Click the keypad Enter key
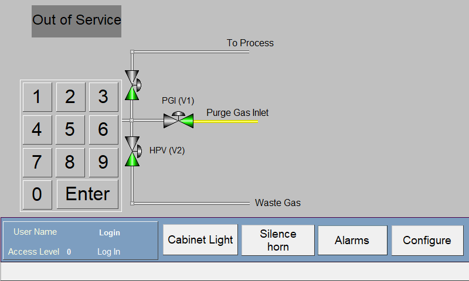Screen dimensions: 469x281 [x=87, y=194]
